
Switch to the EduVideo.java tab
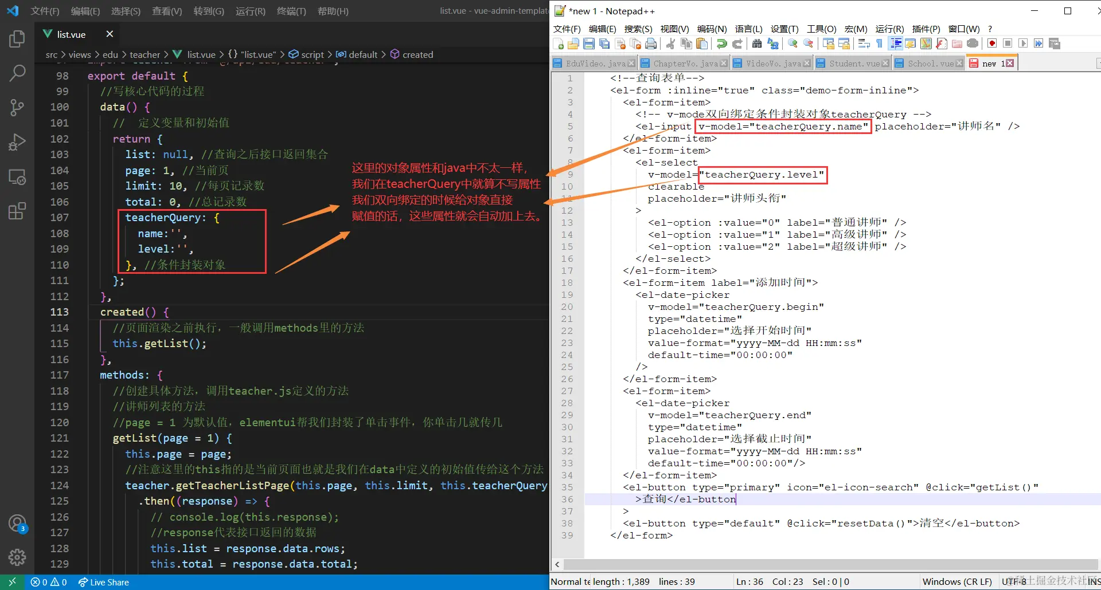(x=594, y=63)
